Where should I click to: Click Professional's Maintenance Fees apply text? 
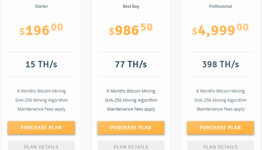coord(220,109)
